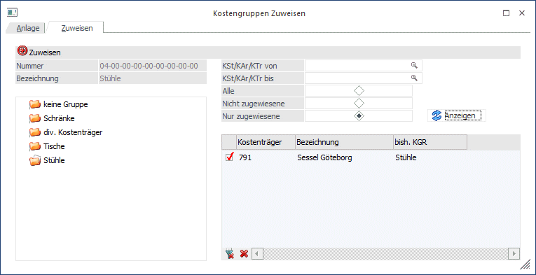Click the filter-clear funnel icon below the table
This screenshot has width=536, height=275.
[229, 254]
